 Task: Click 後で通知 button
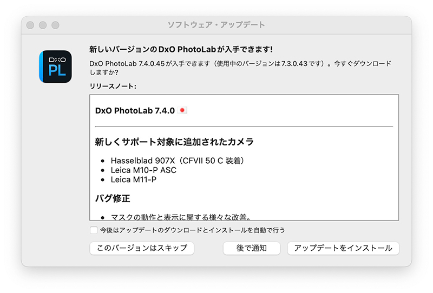[252, 248]
